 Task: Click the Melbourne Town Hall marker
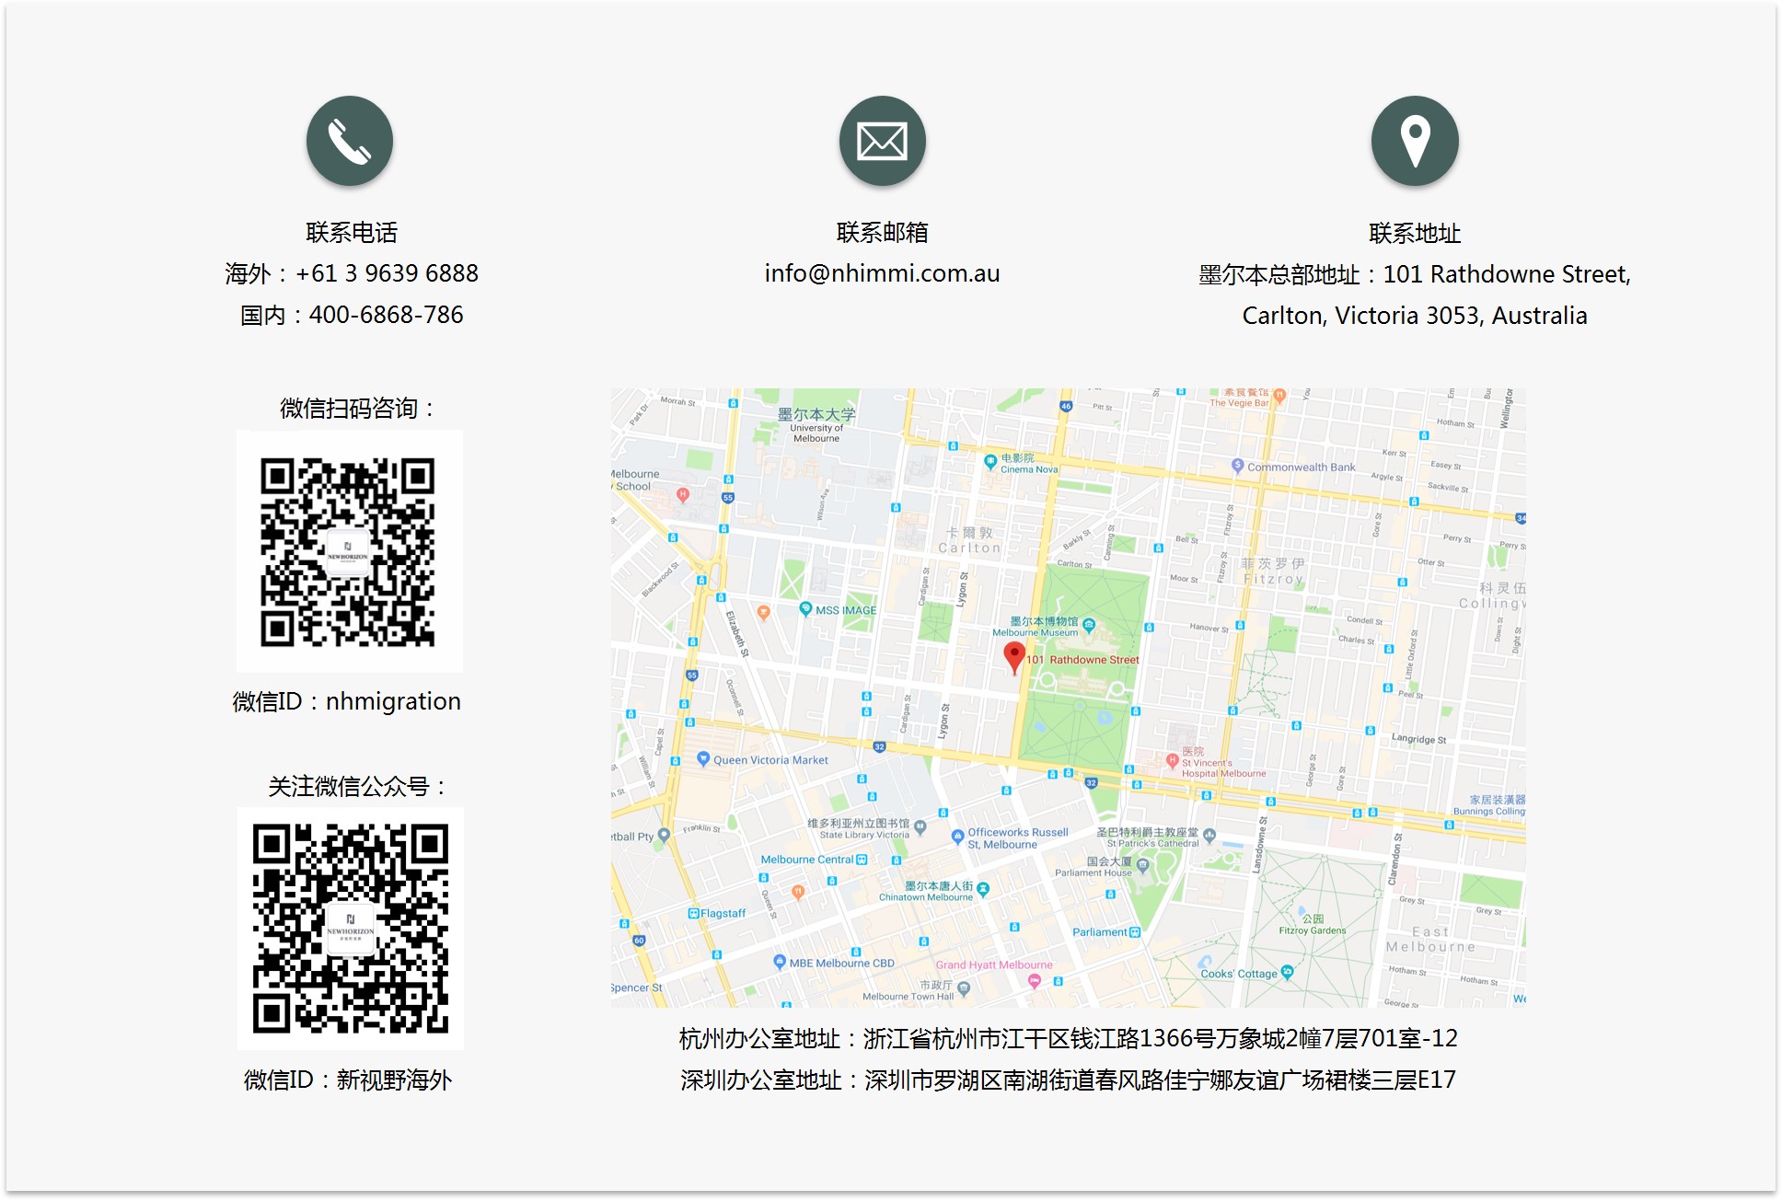964,989
